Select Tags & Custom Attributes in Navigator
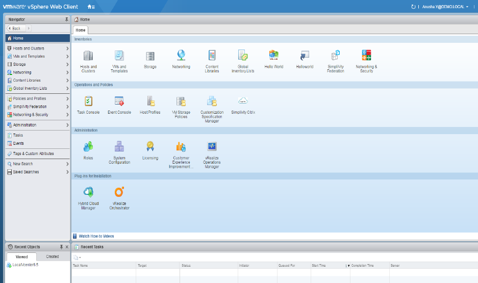Viewport: 478px width, 283px height. (33, 153)
